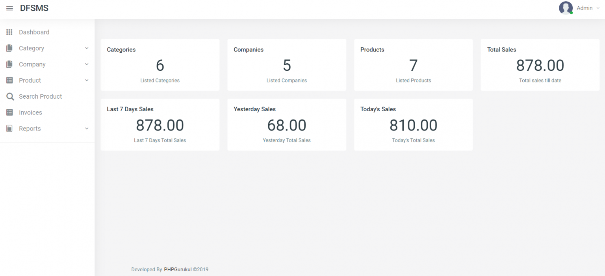
Task: Expand the Product submenu chevron
Action: coord(87,81)
